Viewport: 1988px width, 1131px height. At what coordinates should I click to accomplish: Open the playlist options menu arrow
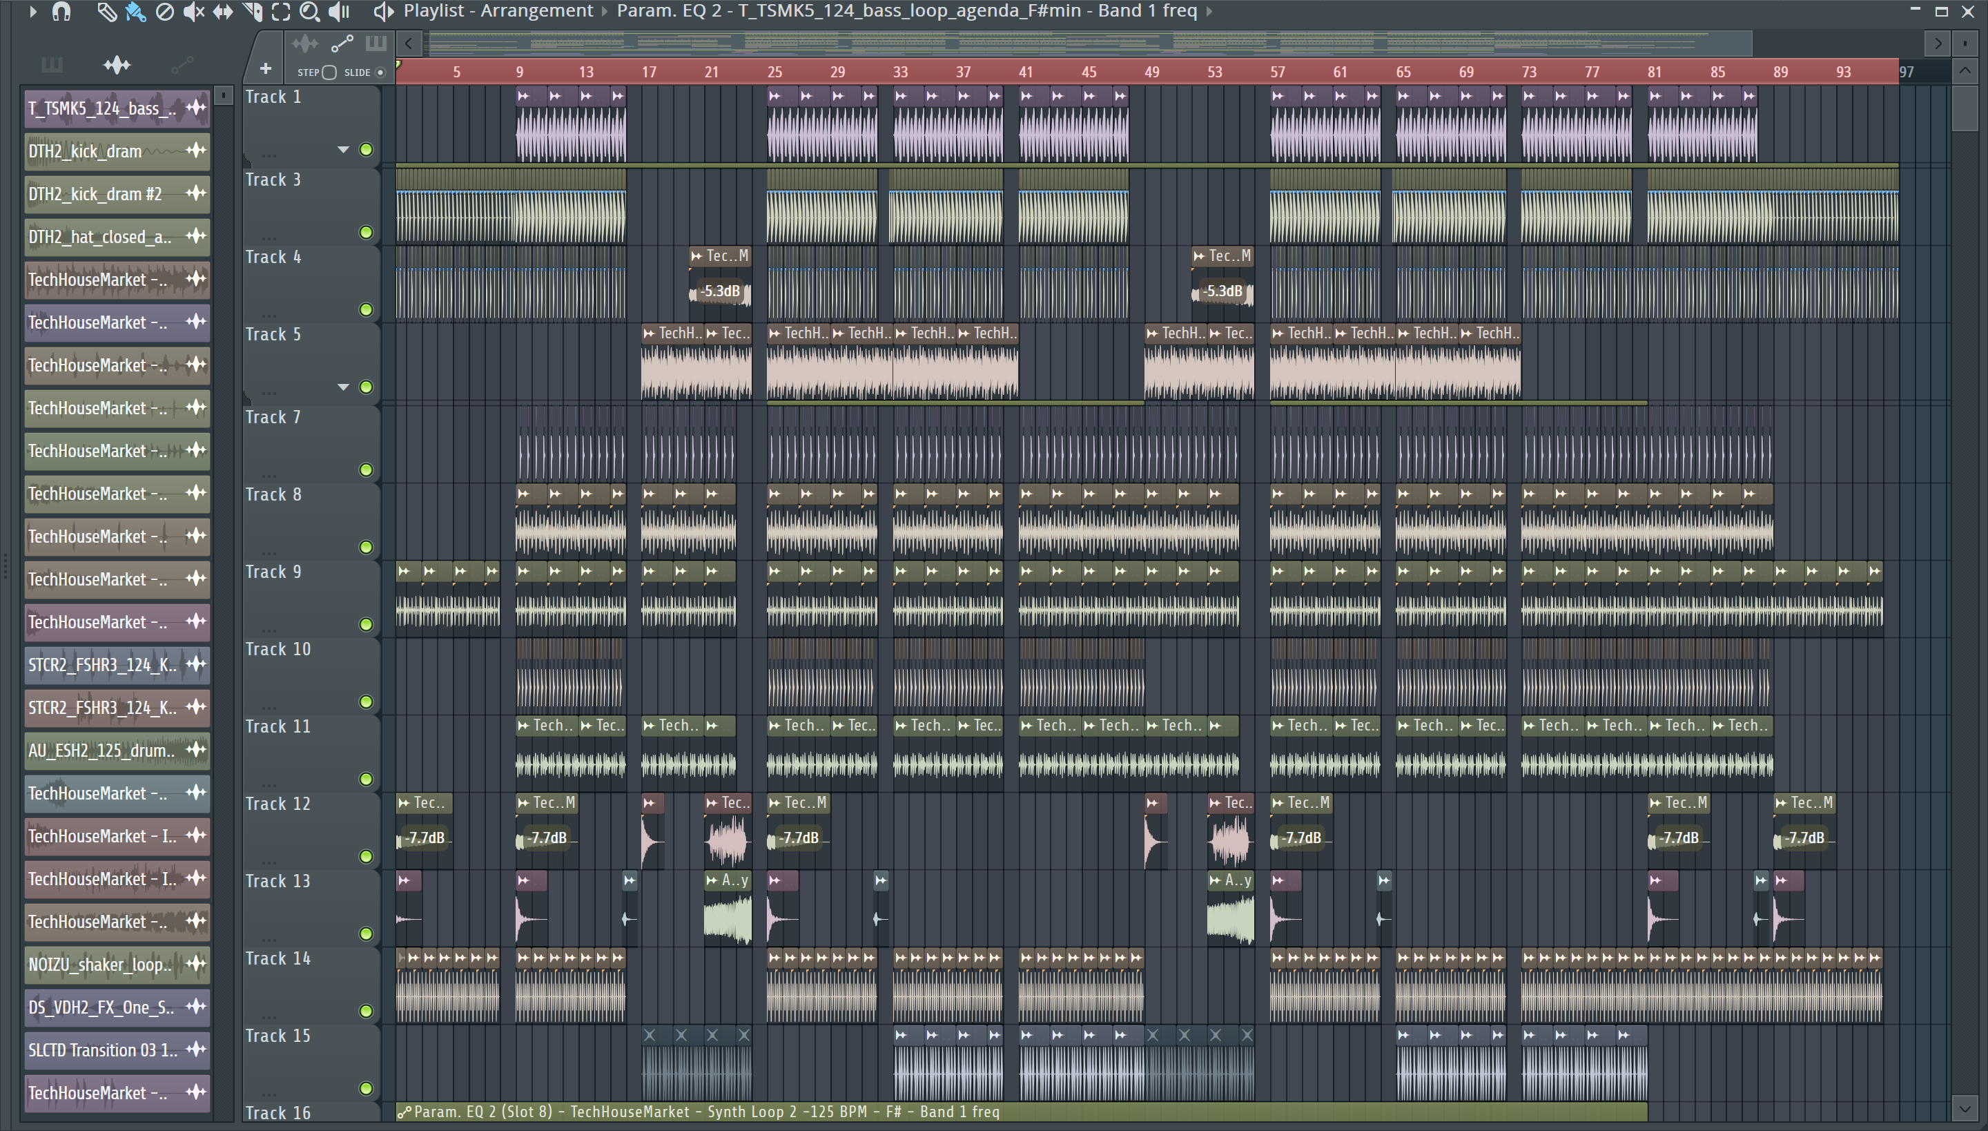pos(32,11)
